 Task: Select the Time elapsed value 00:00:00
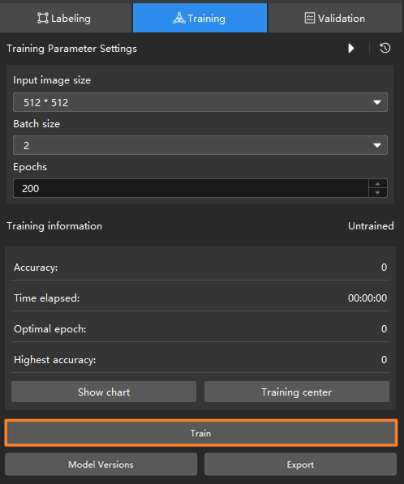tap(367, 298)
